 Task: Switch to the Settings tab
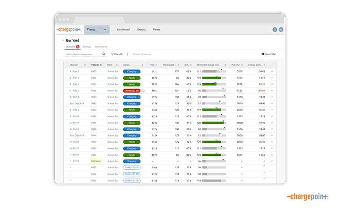tap(86, 47)
